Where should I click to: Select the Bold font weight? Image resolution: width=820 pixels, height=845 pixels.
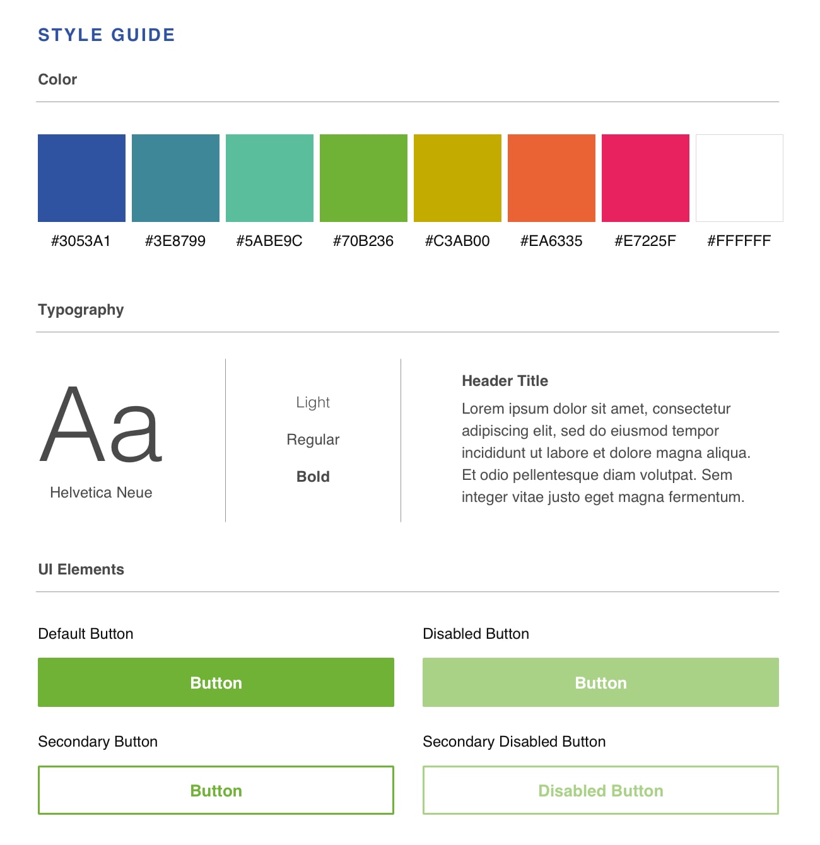[313, 477]
